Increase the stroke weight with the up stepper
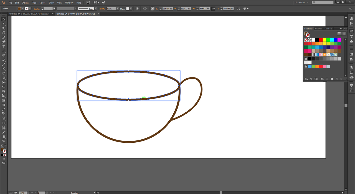Screen dimensions: 355x194 [x=42, y=8]
